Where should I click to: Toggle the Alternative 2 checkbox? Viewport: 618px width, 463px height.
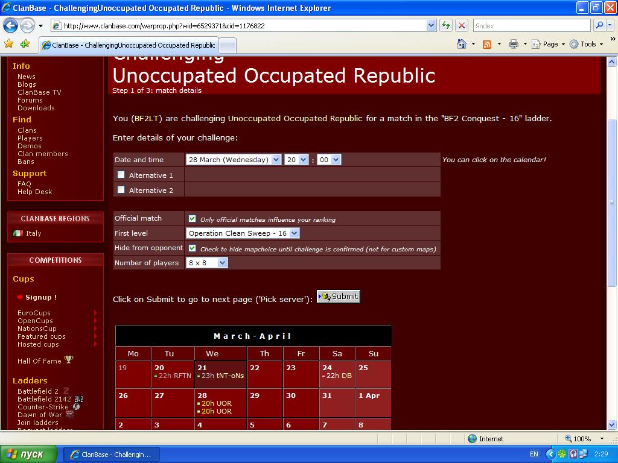(121, 189)
